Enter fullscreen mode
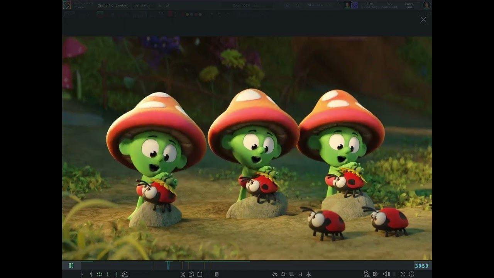Screen dimensions: 494x278 click(403, 274)
